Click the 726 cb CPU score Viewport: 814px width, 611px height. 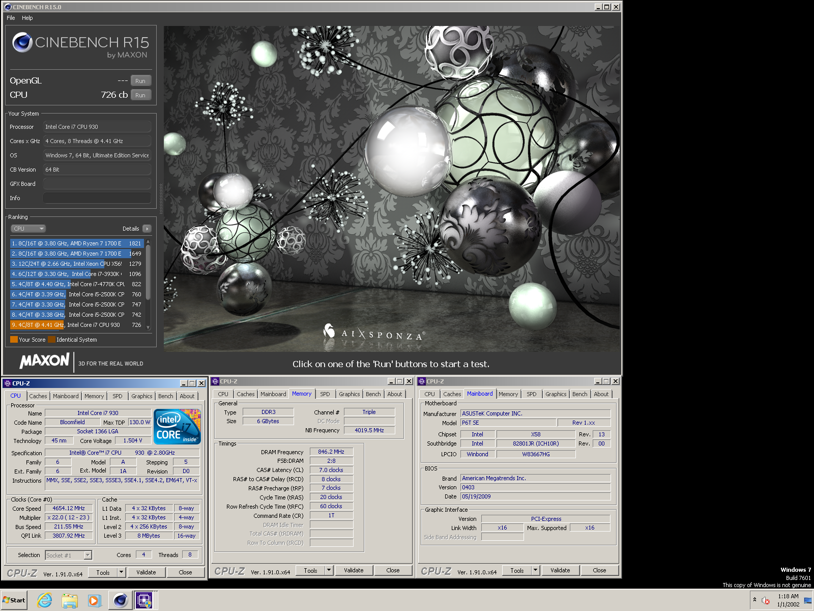coord(114,95)
